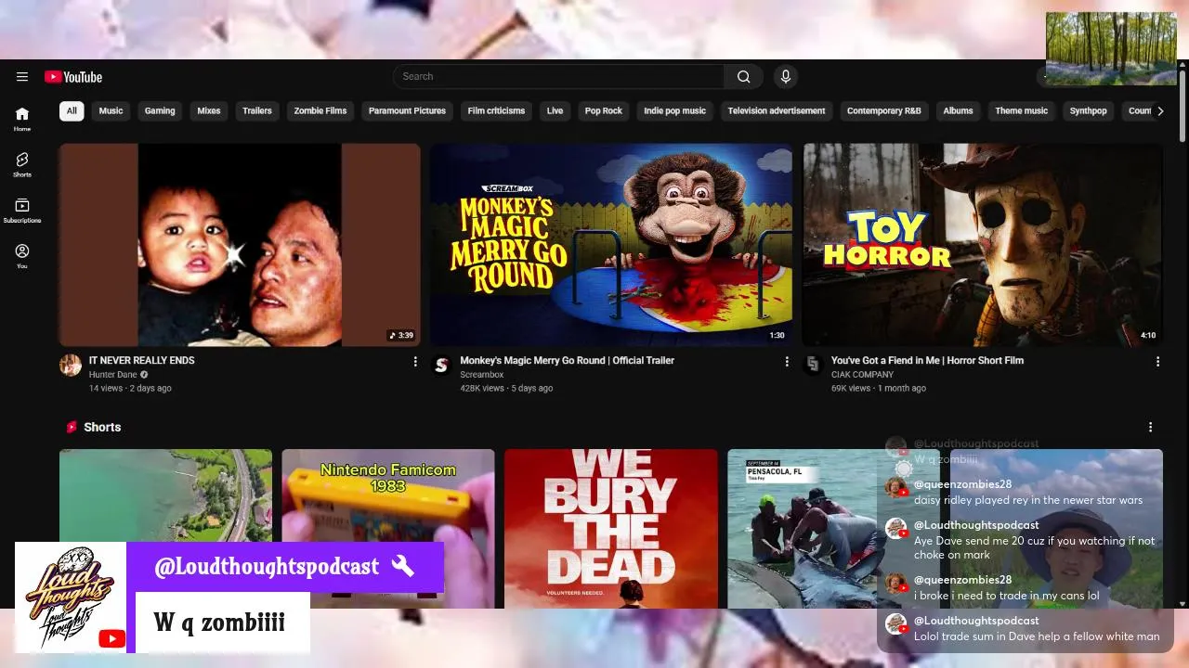
Task: Select the Contemporary R&B chip
Action: click(x=884, y=110)
